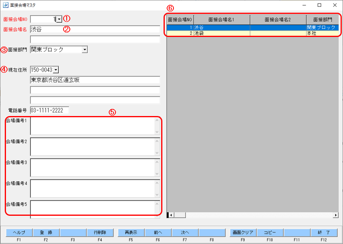Image resolution: width=343 pixels, height=244 pixels.
Task: Click 会場備考5 scrollbar up arrow
Action: click(157, 204)
